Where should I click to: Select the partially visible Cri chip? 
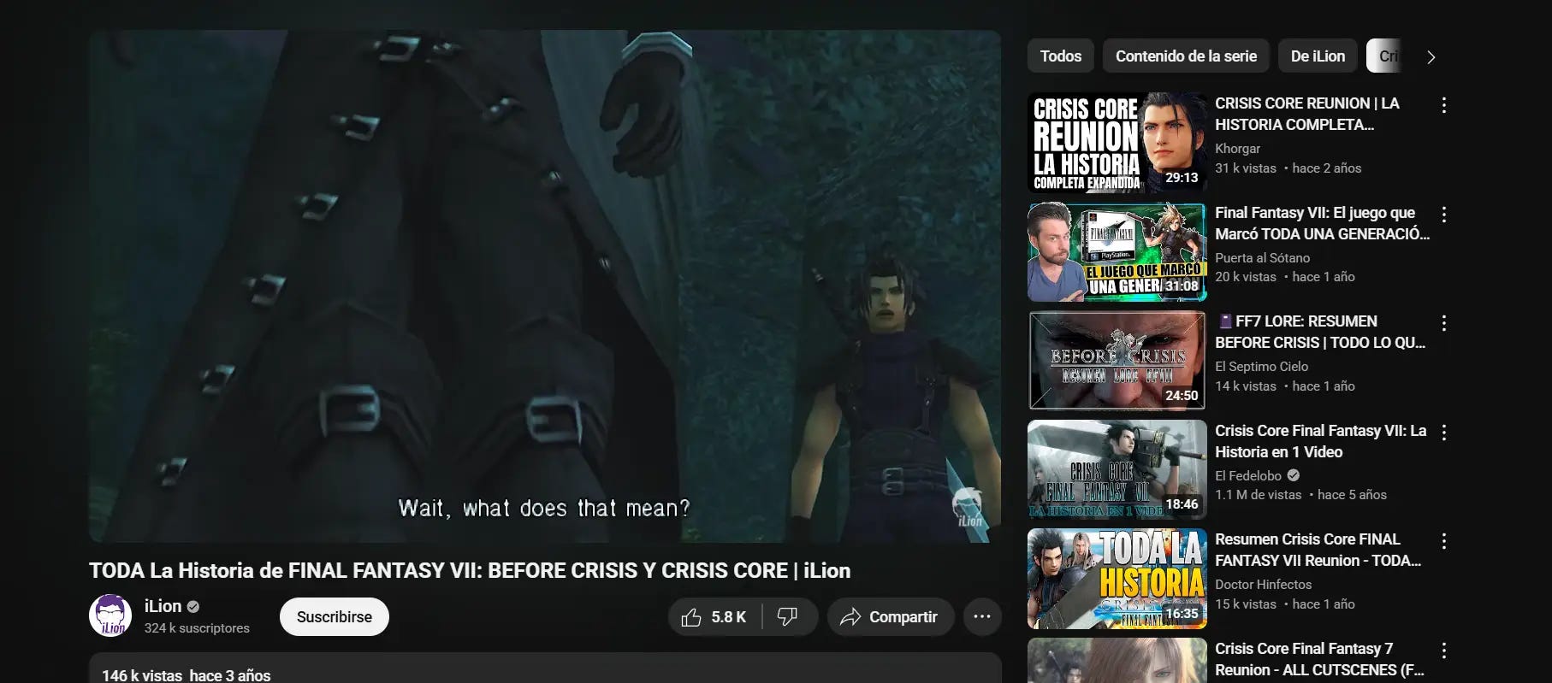pyautogui.click(x=1384, y=56)
